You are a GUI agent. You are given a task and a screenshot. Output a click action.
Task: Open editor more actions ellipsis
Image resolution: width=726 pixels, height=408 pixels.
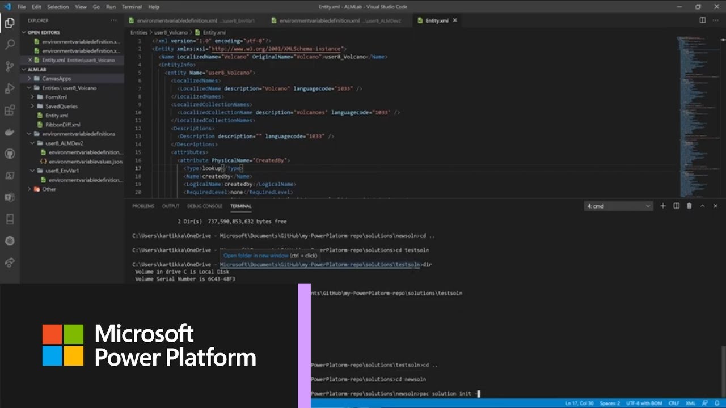pyautogui.click(x=716, y=20)
